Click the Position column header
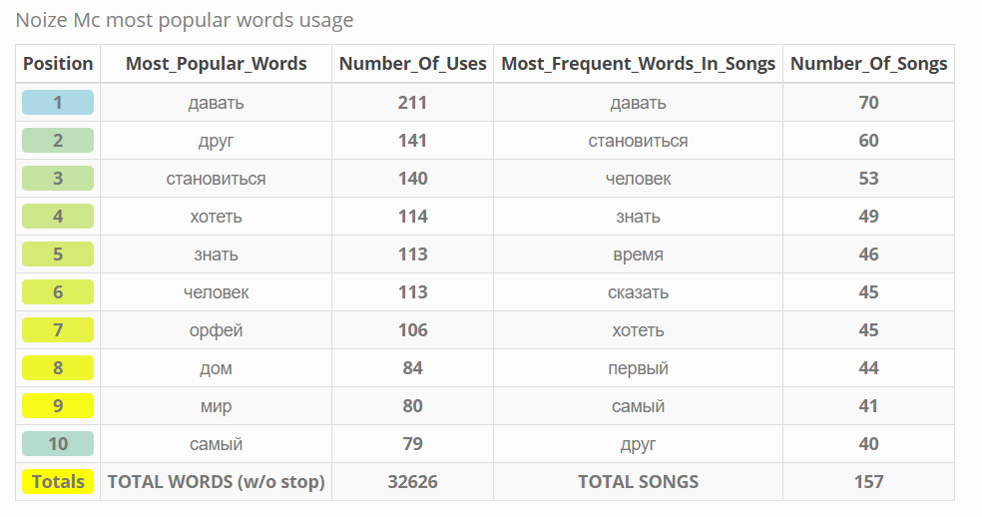 point(58,63)
